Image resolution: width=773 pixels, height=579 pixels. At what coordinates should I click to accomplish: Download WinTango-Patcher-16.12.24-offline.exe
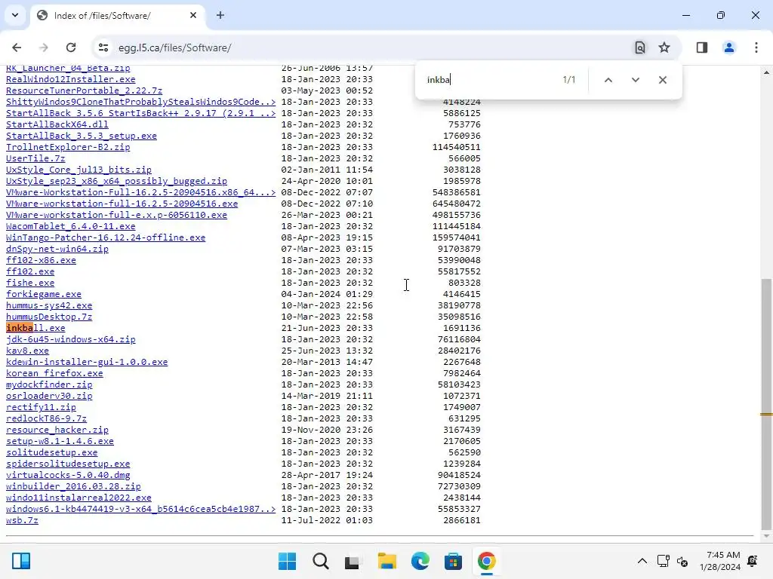tap(106, 237)
